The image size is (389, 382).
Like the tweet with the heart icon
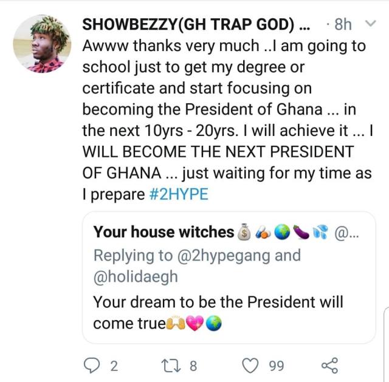250,365
